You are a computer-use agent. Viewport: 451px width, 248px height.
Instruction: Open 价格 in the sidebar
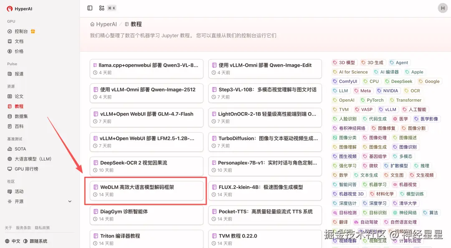click(15, 51)
